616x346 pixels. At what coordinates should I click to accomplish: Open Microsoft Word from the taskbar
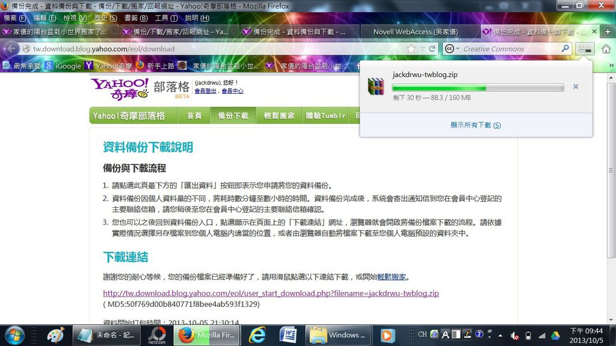click(x=288, y=335)
